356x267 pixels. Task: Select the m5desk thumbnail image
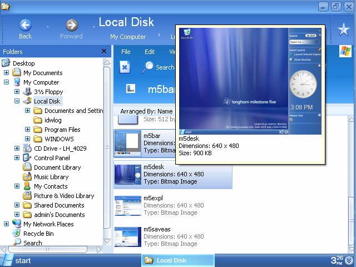[x=128, y=174]
